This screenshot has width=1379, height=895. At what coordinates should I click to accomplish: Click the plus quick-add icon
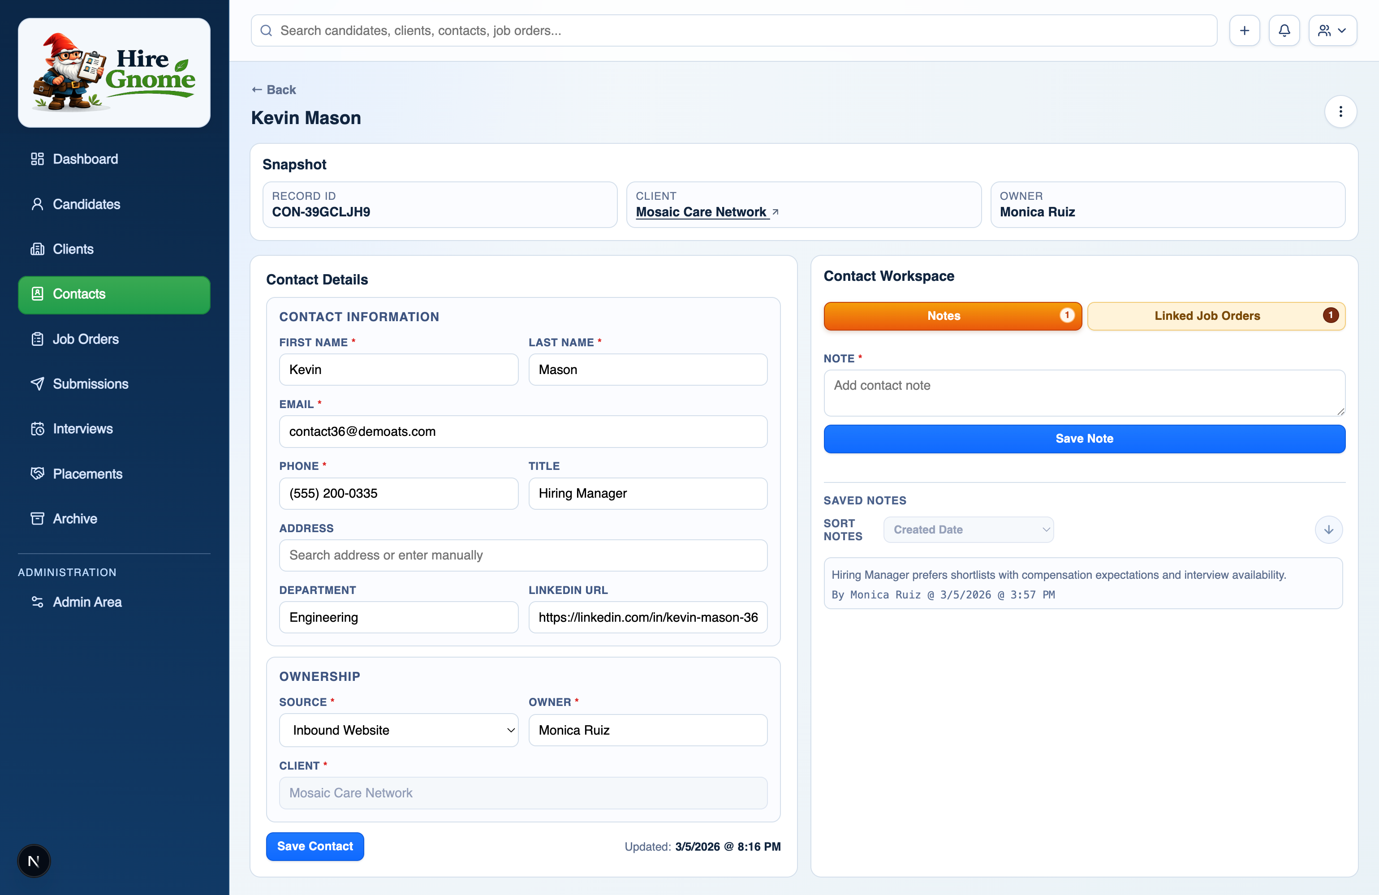[x=1244, y=31]
